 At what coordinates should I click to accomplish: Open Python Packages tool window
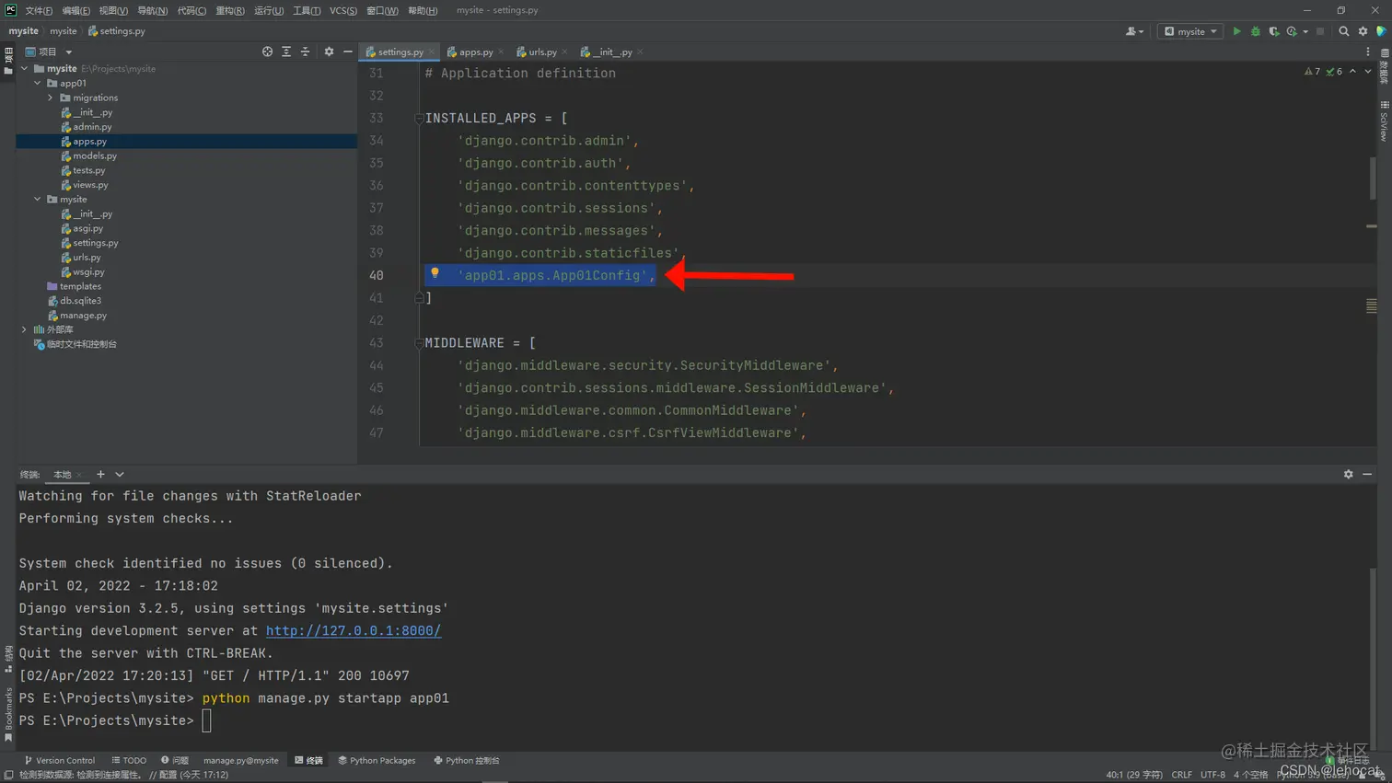coord(377,760)
